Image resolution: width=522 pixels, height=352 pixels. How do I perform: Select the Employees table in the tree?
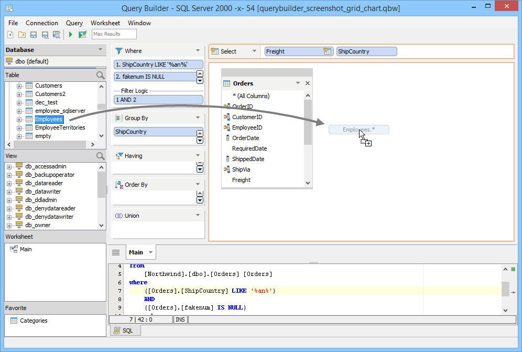pos(49,119)
